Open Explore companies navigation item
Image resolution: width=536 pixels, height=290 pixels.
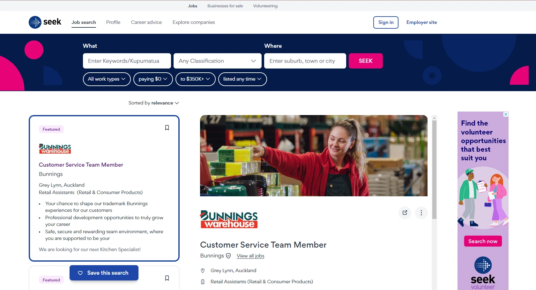coord(194,22)
